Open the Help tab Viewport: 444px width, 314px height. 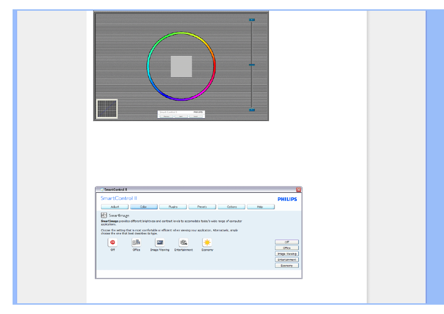tap(260, 207)
